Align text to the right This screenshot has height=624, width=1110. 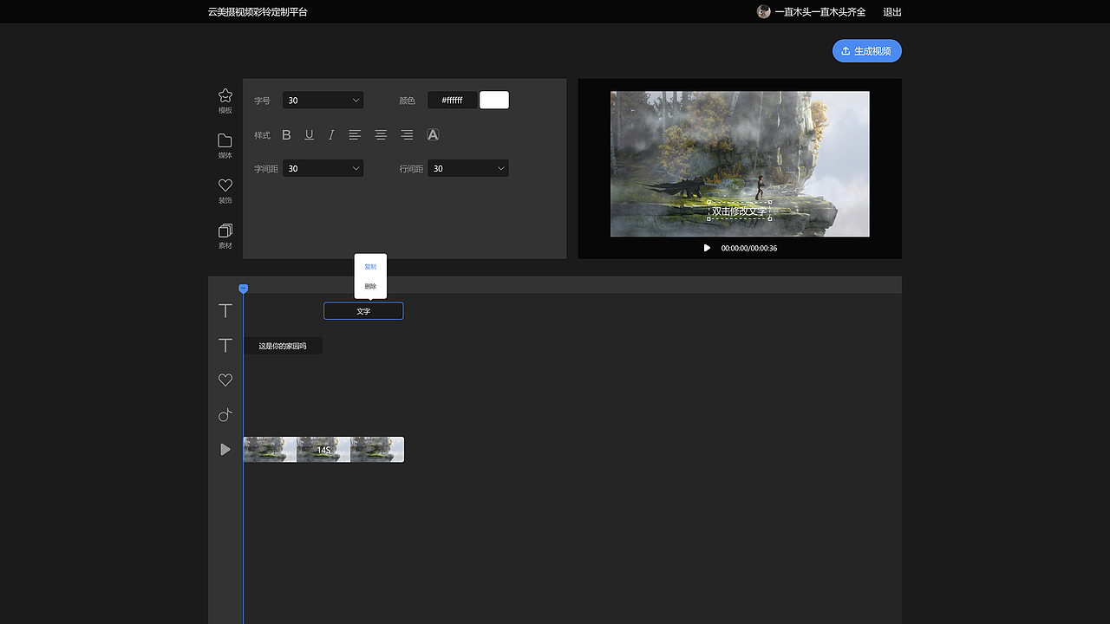(407, 135)
